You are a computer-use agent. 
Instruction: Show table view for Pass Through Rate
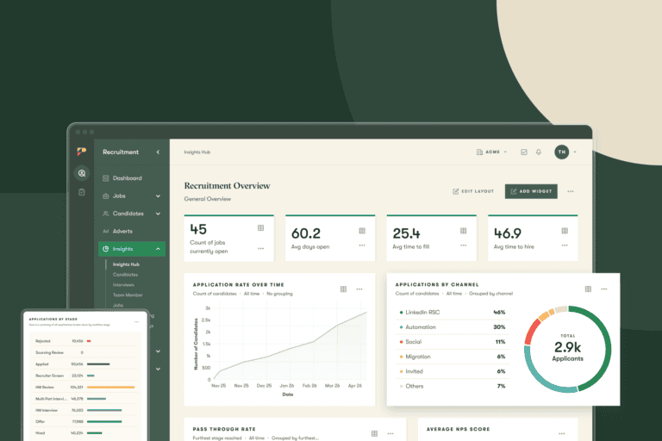point(374,433)
